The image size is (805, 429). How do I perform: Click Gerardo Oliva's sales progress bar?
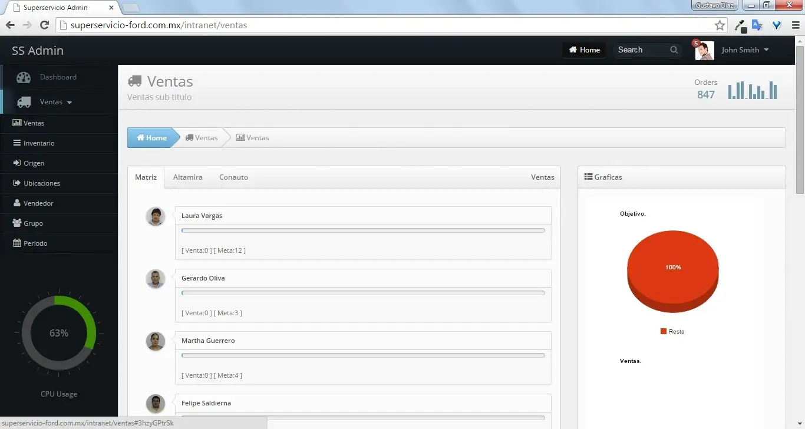(363, 293)
